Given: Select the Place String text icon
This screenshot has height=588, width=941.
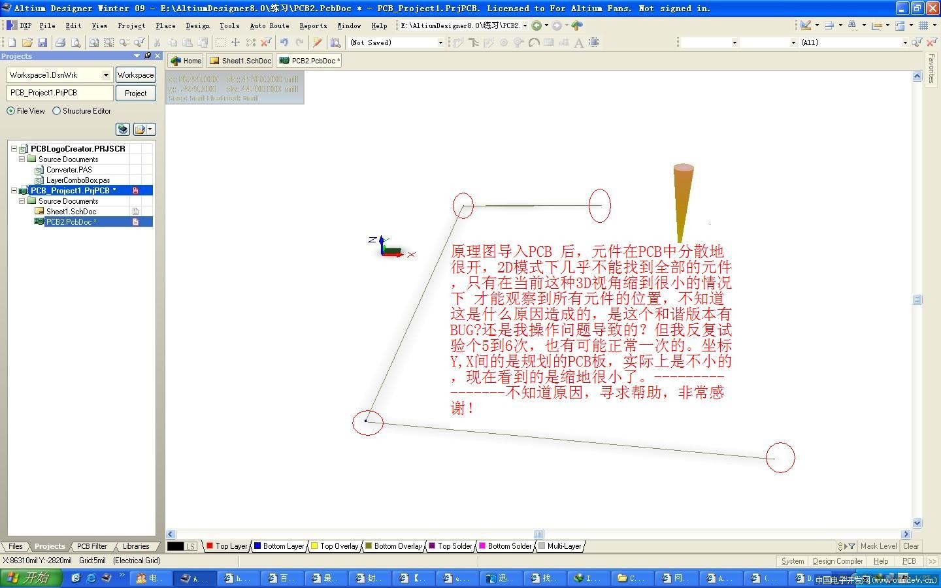Looking at the screenshot, I should pyautogui.click(x=578, y=42).
